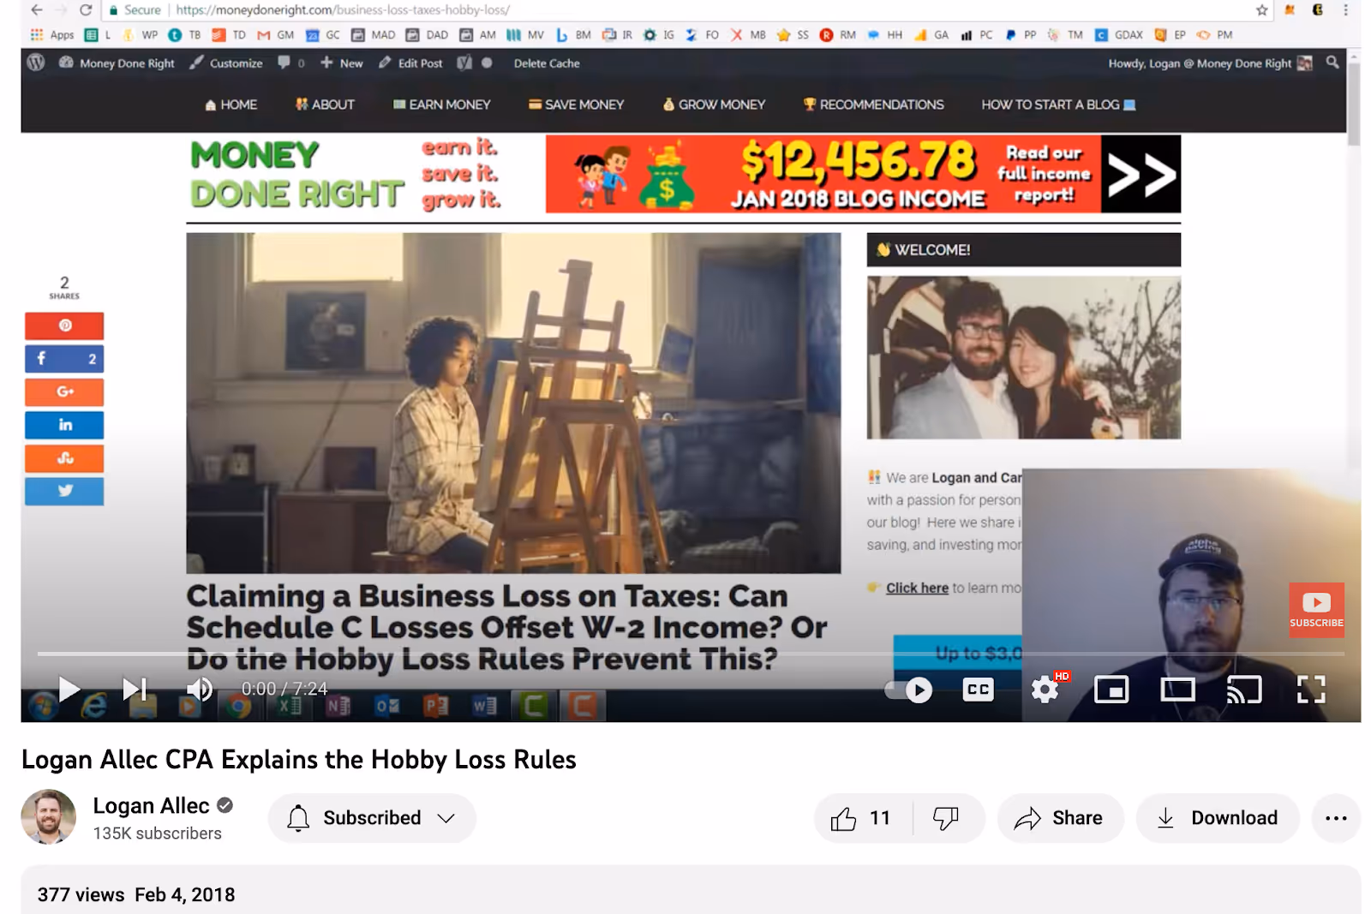Click the red Subscribe watermark
This screenshot has width=1371, height=914.
(1316, 610)
